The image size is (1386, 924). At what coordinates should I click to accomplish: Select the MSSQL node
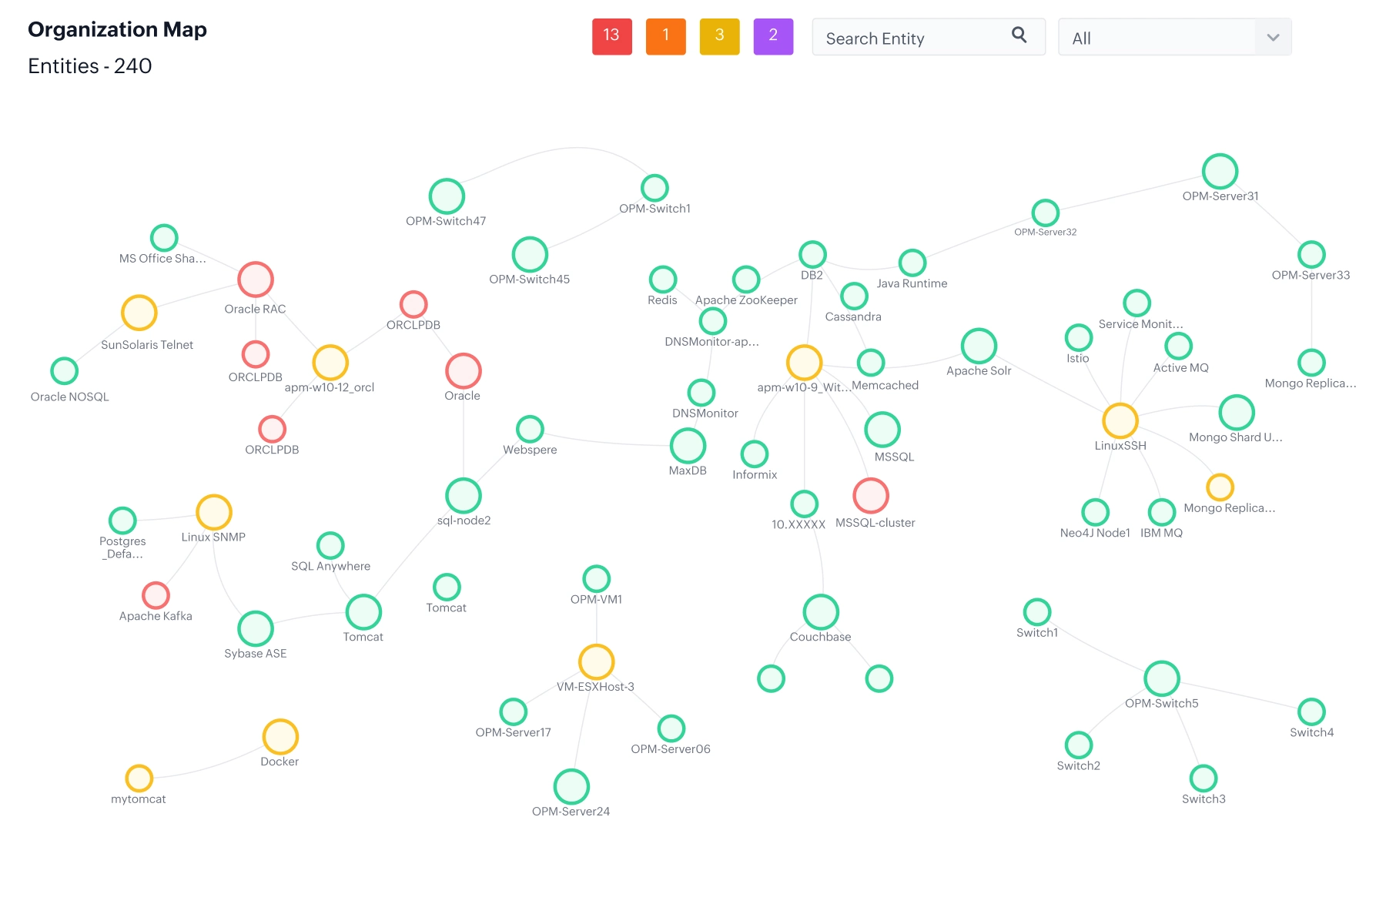point(882,430)
